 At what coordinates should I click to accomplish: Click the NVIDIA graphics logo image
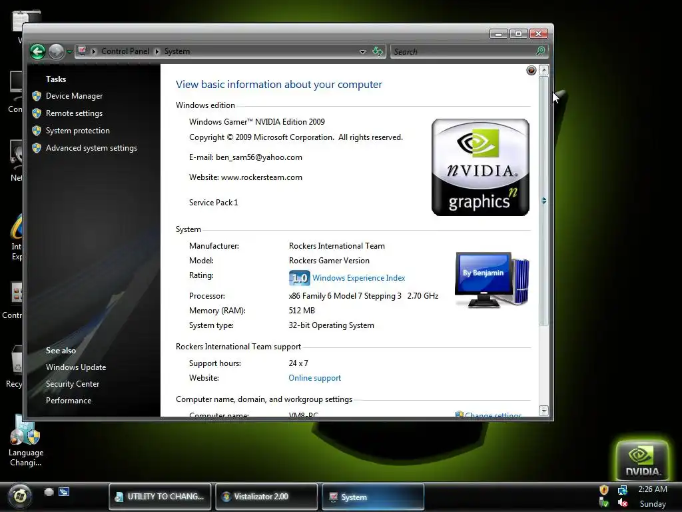pos(480,167)
